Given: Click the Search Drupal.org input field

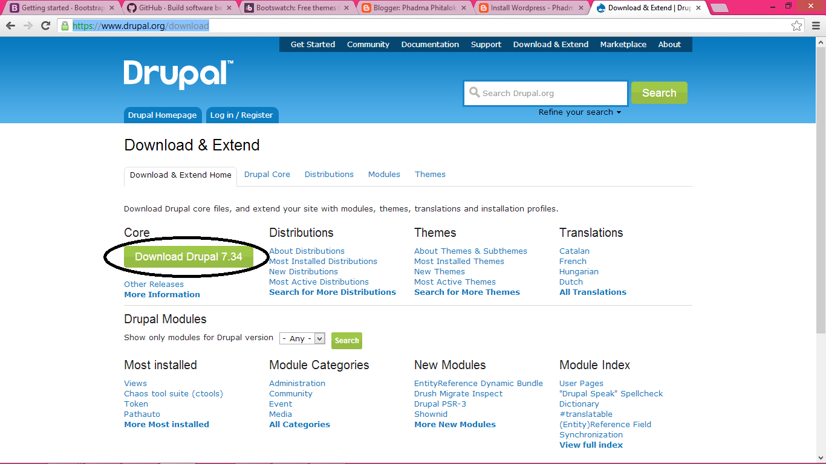Looking at the screenshot, I should 546,93.
